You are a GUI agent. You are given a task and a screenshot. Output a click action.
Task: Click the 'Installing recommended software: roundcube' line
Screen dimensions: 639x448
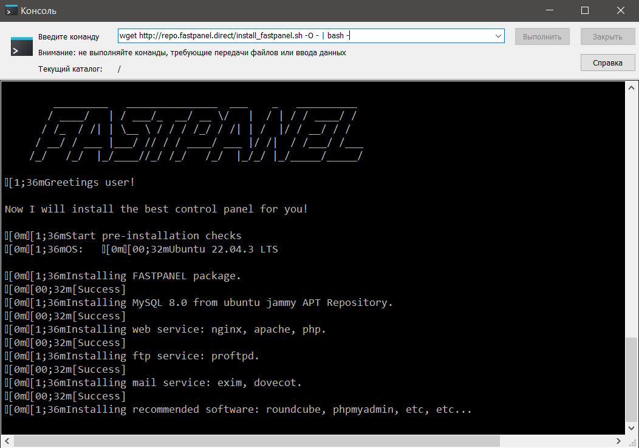(238, 409)
